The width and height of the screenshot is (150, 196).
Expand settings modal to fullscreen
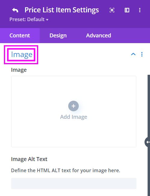pos(112,10)
